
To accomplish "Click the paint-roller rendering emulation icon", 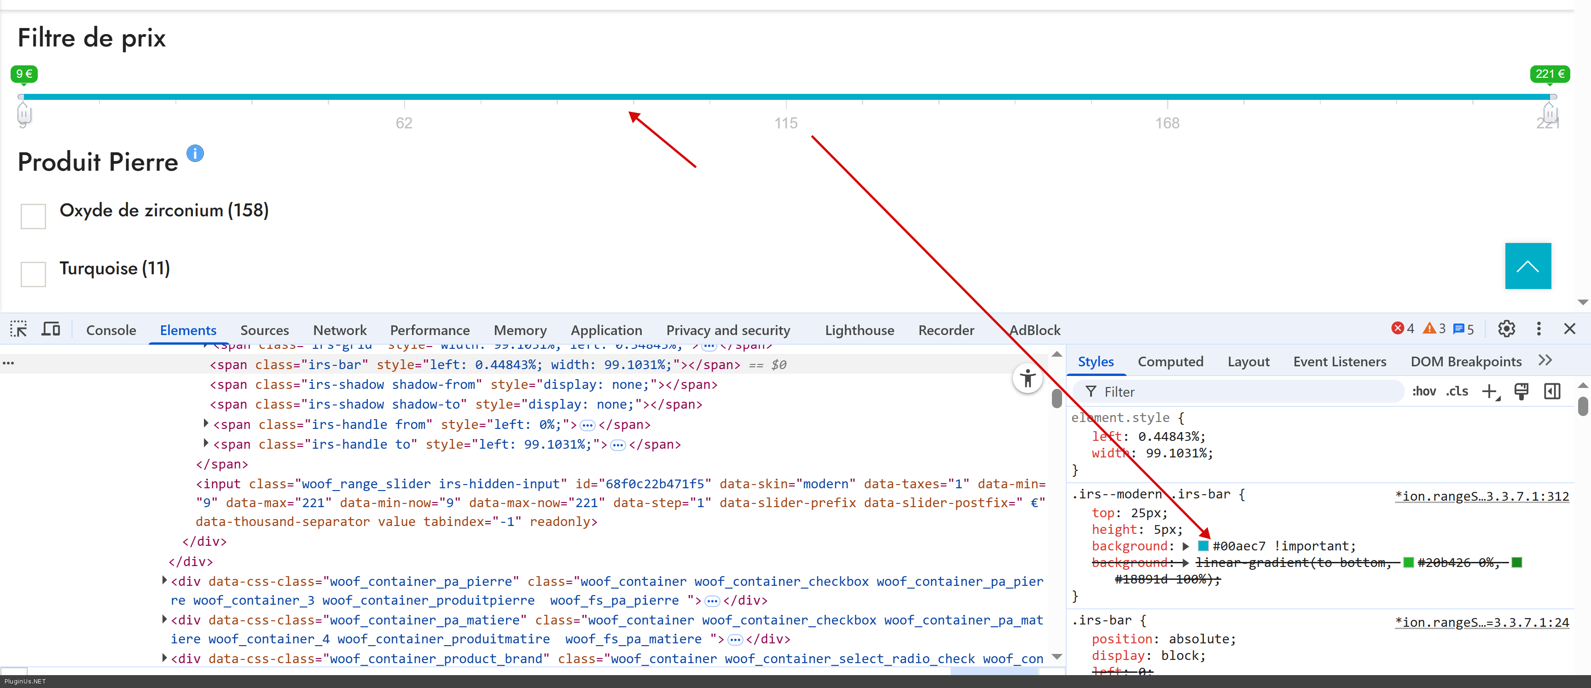I will coord(1521,392).
